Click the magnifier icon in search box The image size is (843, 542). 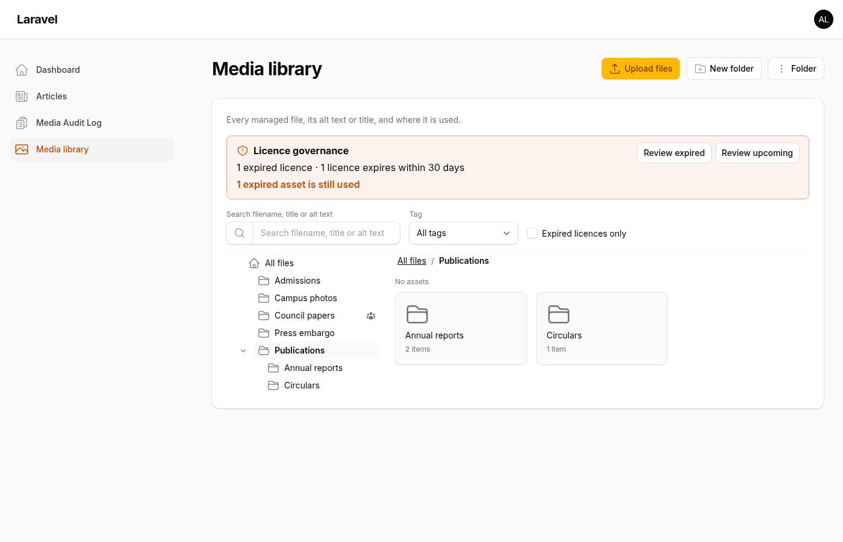pyautogui.click(x=240, y=233)
